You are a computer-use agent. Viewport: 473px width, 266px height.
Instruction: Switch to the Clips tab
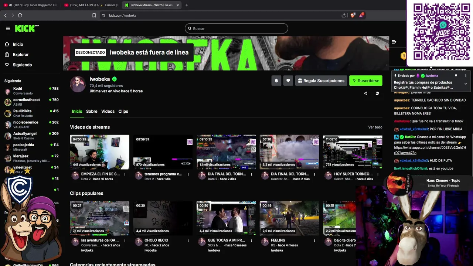[123, 111]
